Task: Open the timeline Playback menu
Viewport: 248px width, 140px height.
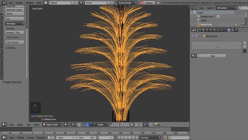Action: [41, 138]
